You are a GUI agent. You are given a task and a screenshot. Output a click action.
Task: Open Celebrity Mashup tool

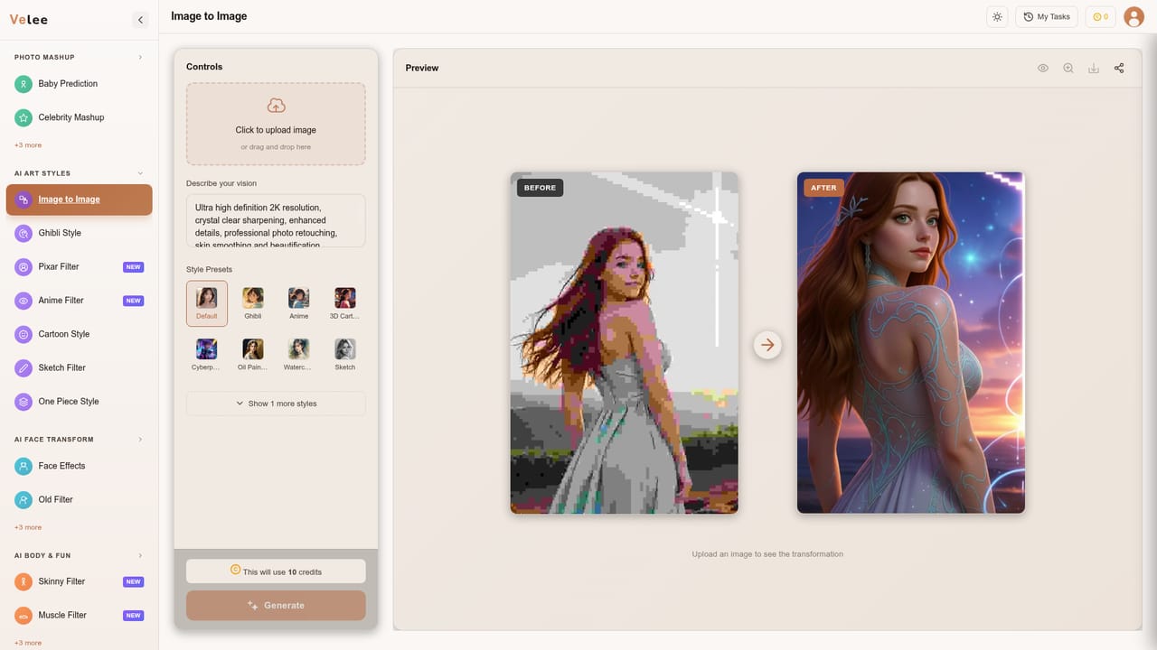(x=80, y=117)
